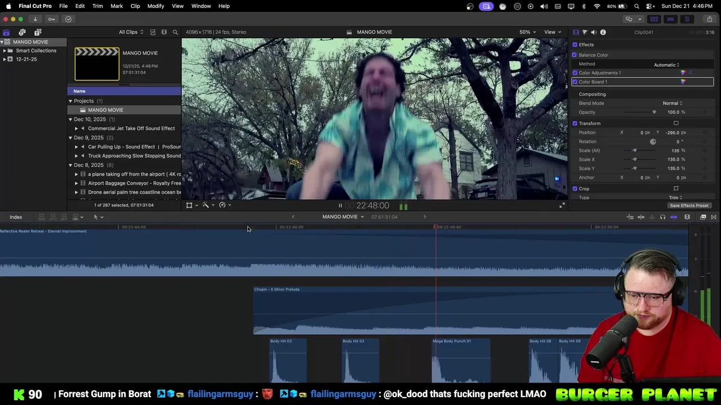Click Save Effects Preset button
Screen dimensions: 721x405
[689, 205]
